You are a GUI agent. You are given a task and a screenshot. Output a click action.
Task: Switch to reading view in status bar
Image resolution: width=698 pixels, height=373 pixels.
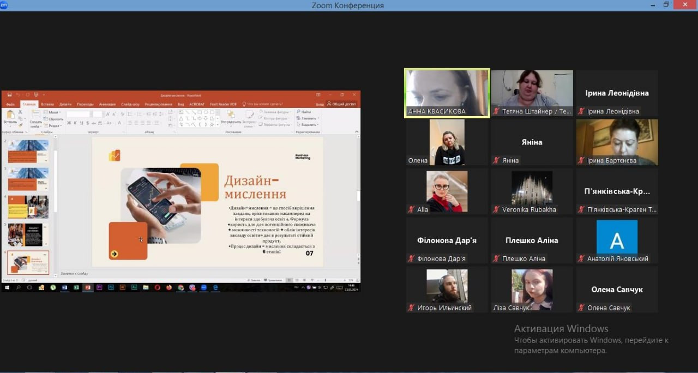point(304,280)
